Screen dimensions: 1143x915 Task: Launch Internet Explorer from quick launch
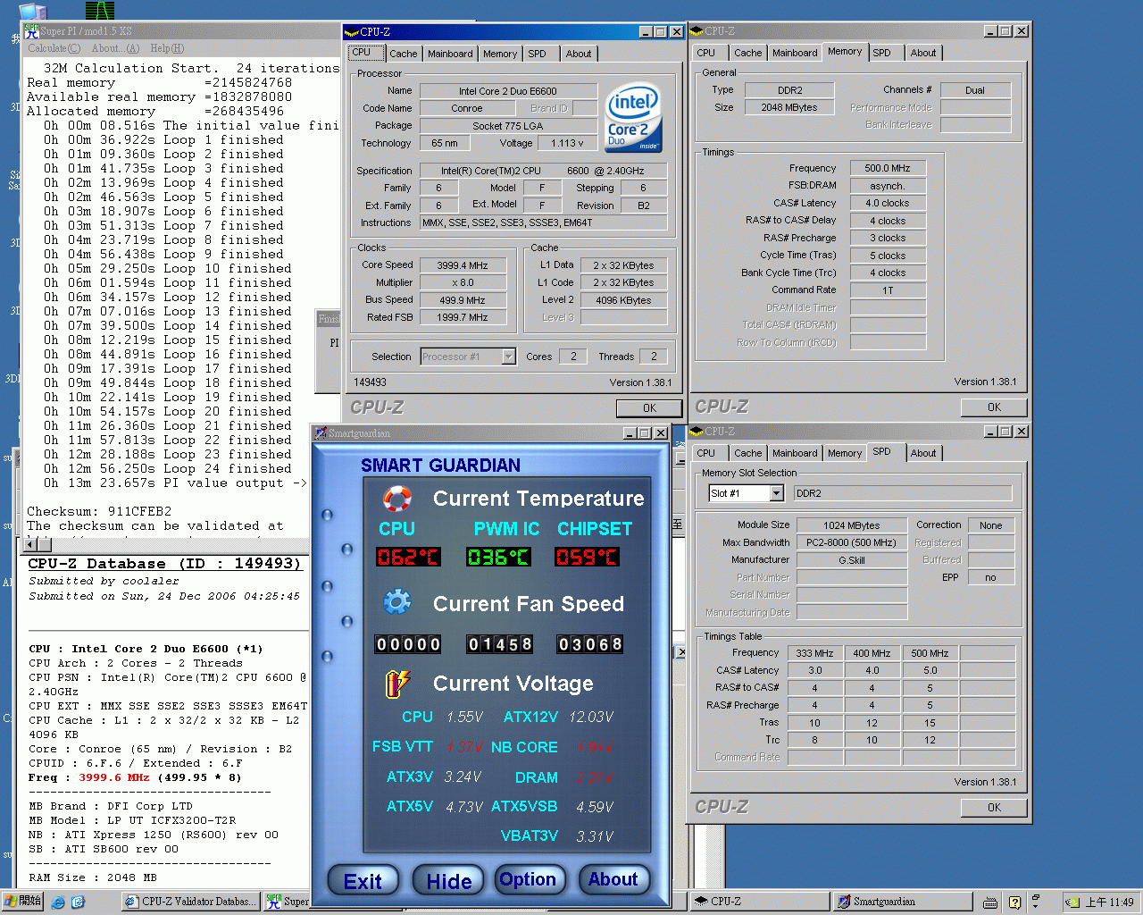click(x=58, y=902)
